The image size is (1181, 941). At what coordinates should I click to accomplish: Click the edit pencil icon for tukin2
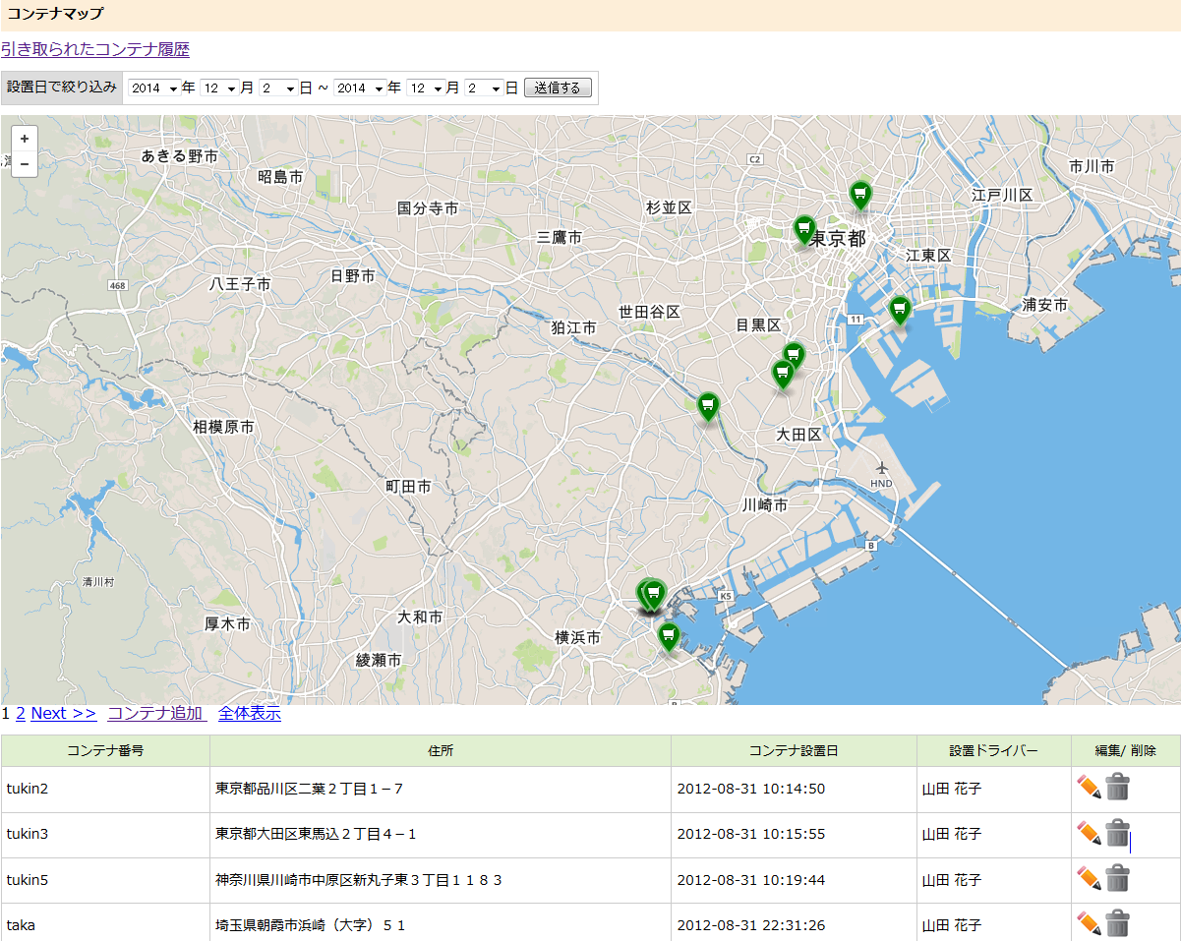coord(1089,788)
